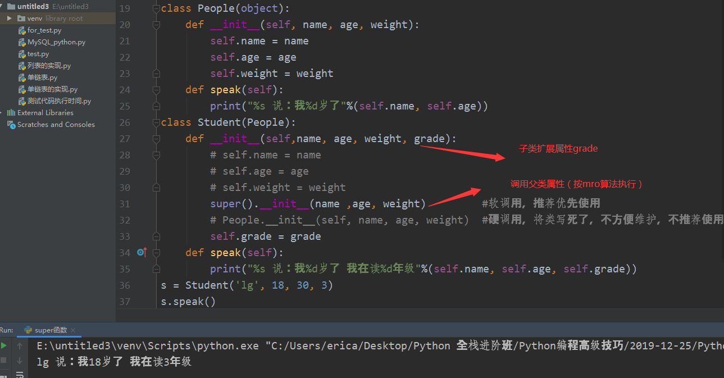Click line number 36 in the editor gutter
724x378 pixels.
click(125, 285)
